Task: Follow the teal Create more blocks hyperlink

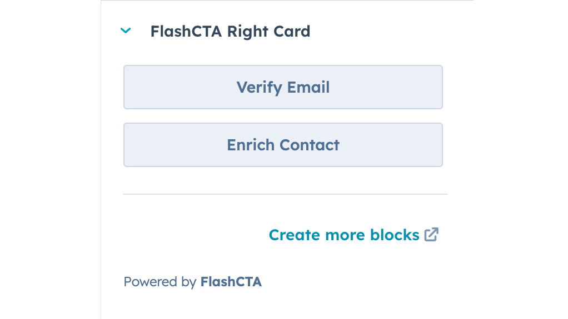Action: coord(343,235)
